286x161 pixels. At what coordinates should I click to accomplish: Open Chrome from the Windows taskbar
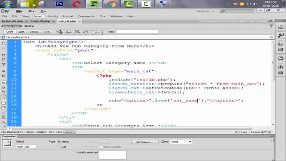coord(111,4)
